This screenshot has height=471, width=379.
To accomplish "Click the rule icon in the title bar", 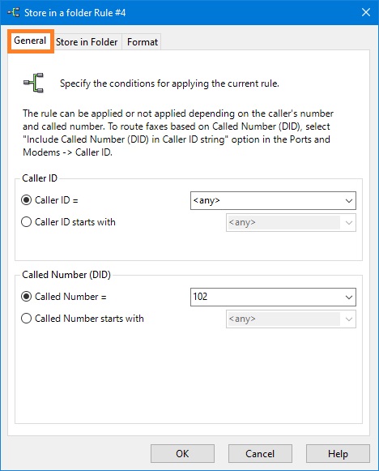I will (x=14, y=13).
